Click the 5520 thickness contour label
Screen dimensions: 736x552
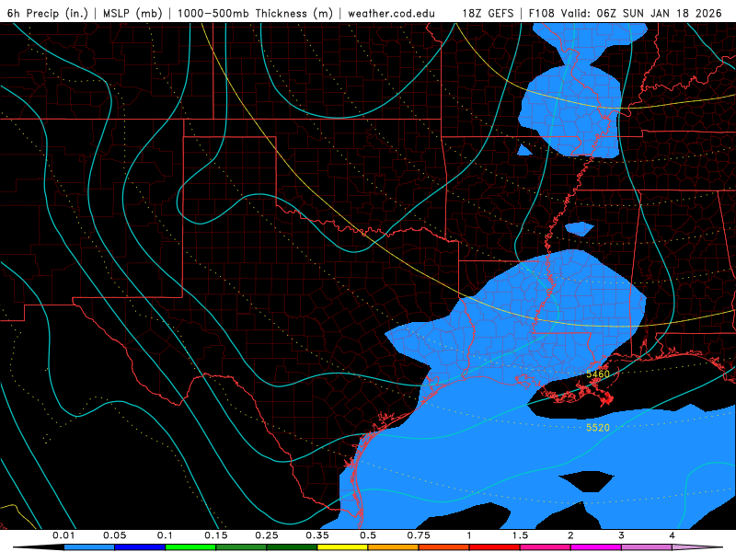tap(597, 427)
